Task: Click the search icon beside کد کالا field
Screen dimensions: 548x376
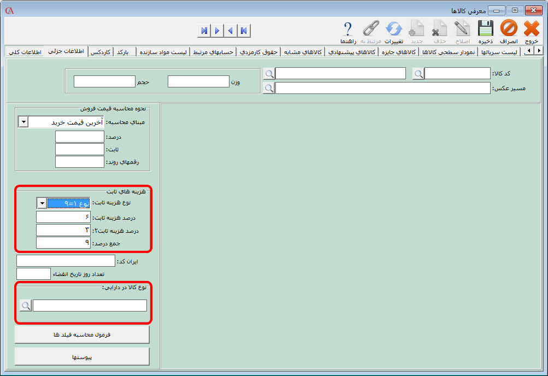Action: [x=418, y=74]
